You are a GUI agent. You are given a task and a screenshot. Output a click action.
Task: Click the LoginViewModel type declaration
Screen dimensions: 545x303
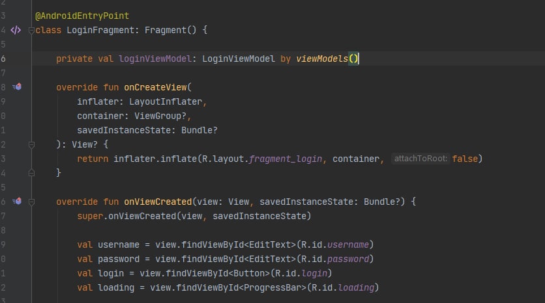tap(239, 59)
